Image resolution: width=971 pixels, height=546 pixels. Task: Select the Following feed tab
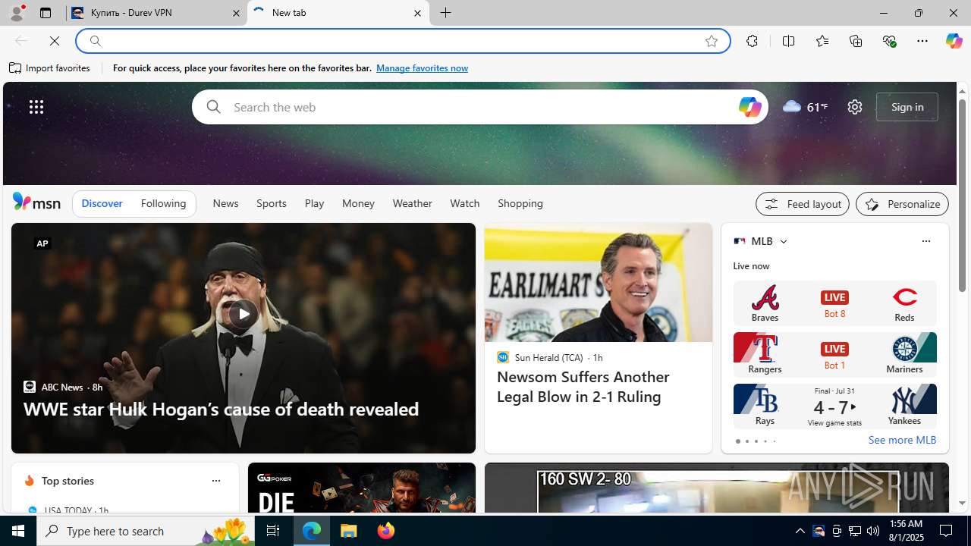(x=163, y=203)
